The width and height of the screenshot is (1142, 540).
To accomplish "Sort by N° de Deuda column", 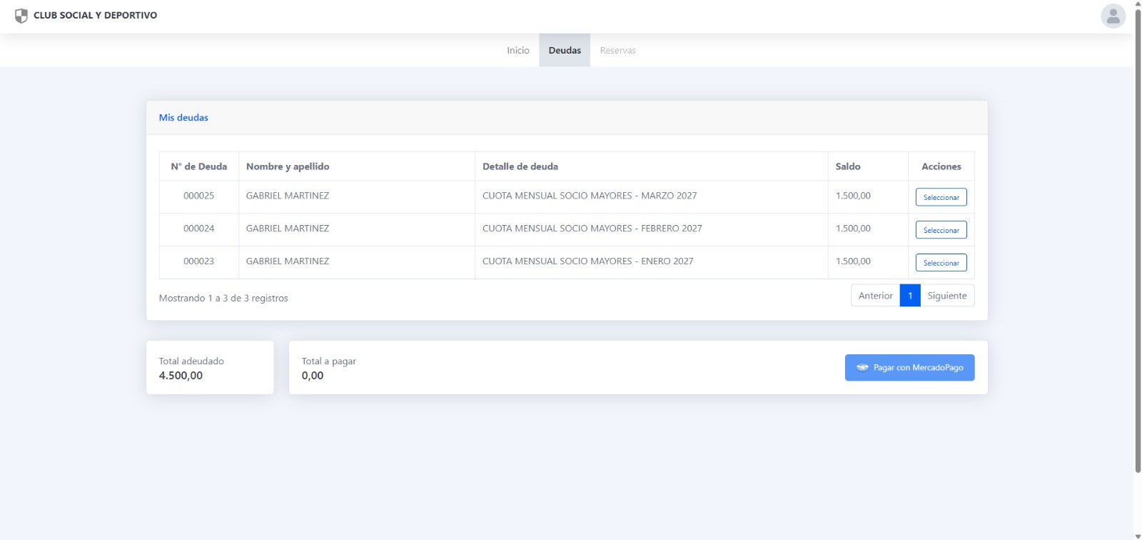I will pos(198,166).
